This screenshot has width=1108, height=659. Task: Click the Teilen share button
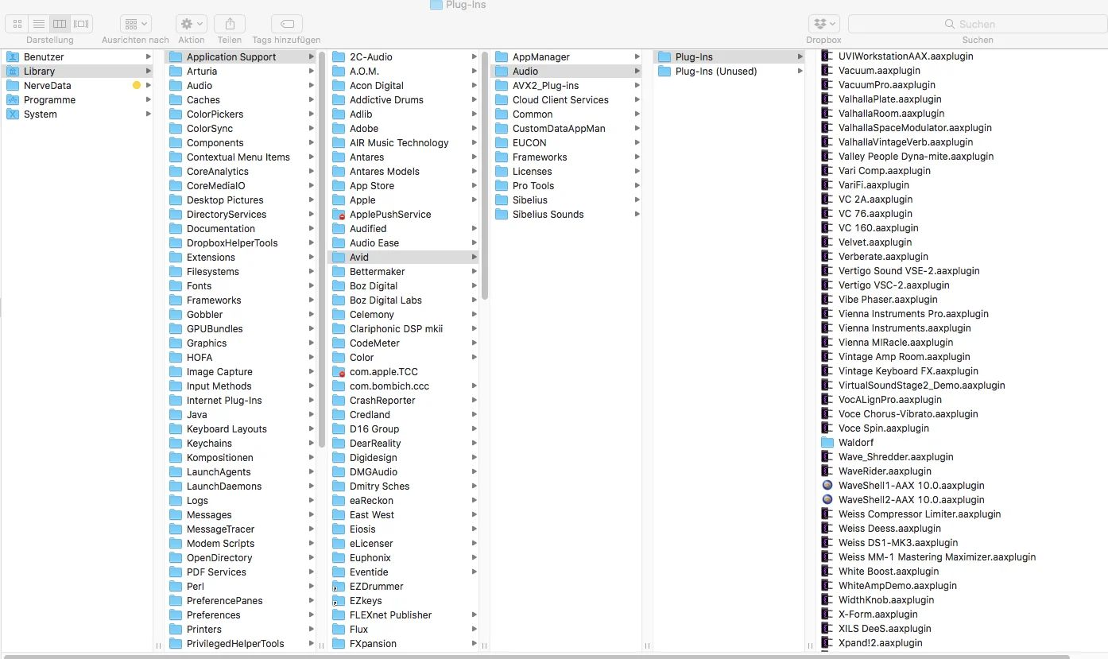[x=230, y=24]
